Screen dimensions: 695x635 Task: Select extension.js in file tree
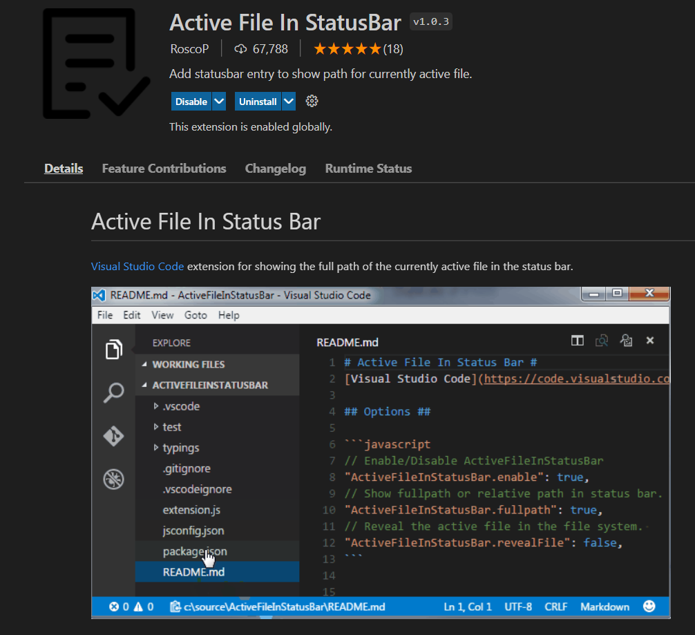click(x=217, y=511)
